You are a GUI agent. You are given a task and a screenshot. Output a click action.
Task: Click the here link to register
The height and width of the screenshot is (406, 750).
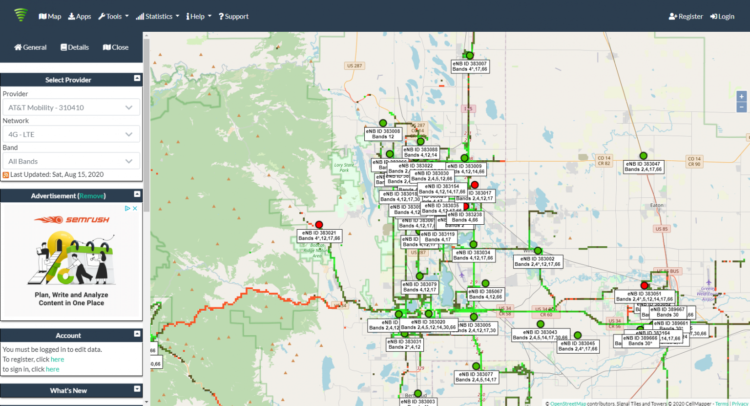(x=57, y=359)
